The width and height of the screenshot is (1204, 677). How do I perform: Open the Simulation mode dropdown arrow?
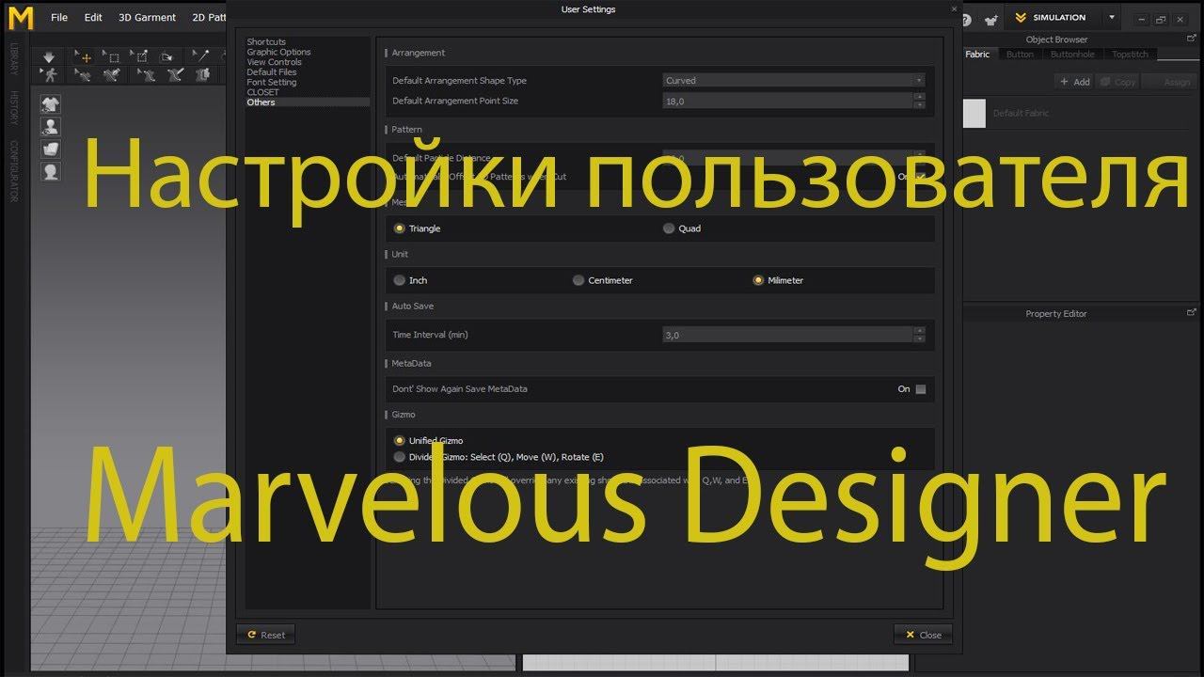(1112, 18)
